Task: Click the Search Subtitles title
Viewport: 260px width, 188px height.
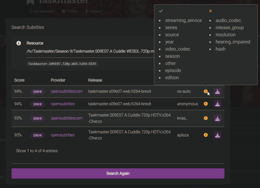Action: coord(28,27)
